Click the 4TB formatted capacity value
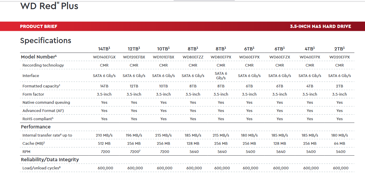Screen dimensions: 365x174 point(310,86)
